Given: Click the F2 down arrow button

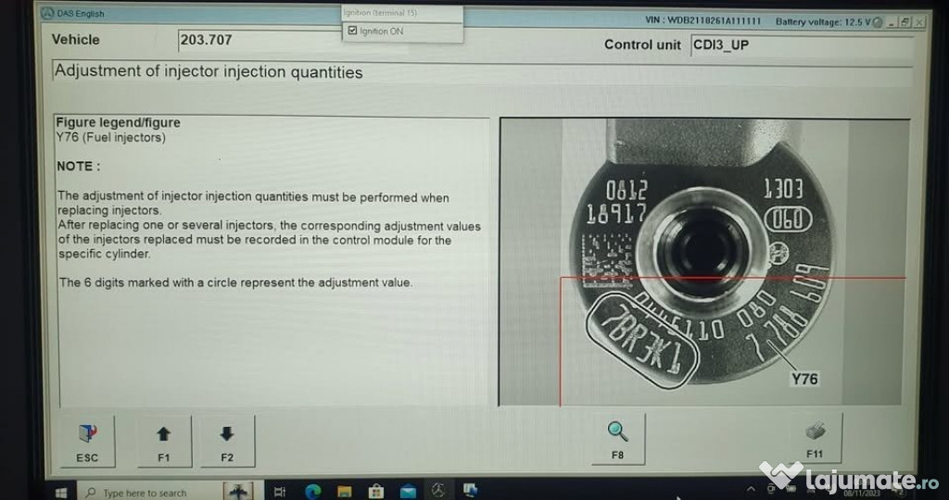Looking at the screenshot, I should coord(227,440).
